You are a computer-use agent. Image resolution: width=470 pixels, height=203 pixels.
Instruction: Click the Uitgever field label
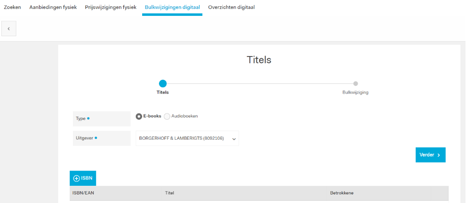(x=84, y=138)
